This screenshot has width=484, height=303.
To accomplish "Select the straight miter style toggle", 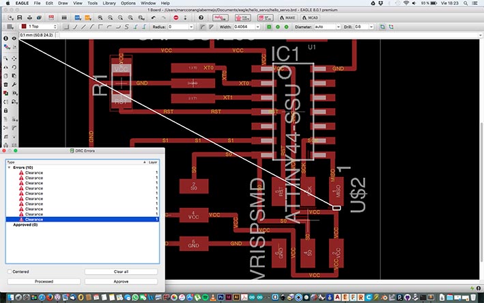I will [211, 27].
